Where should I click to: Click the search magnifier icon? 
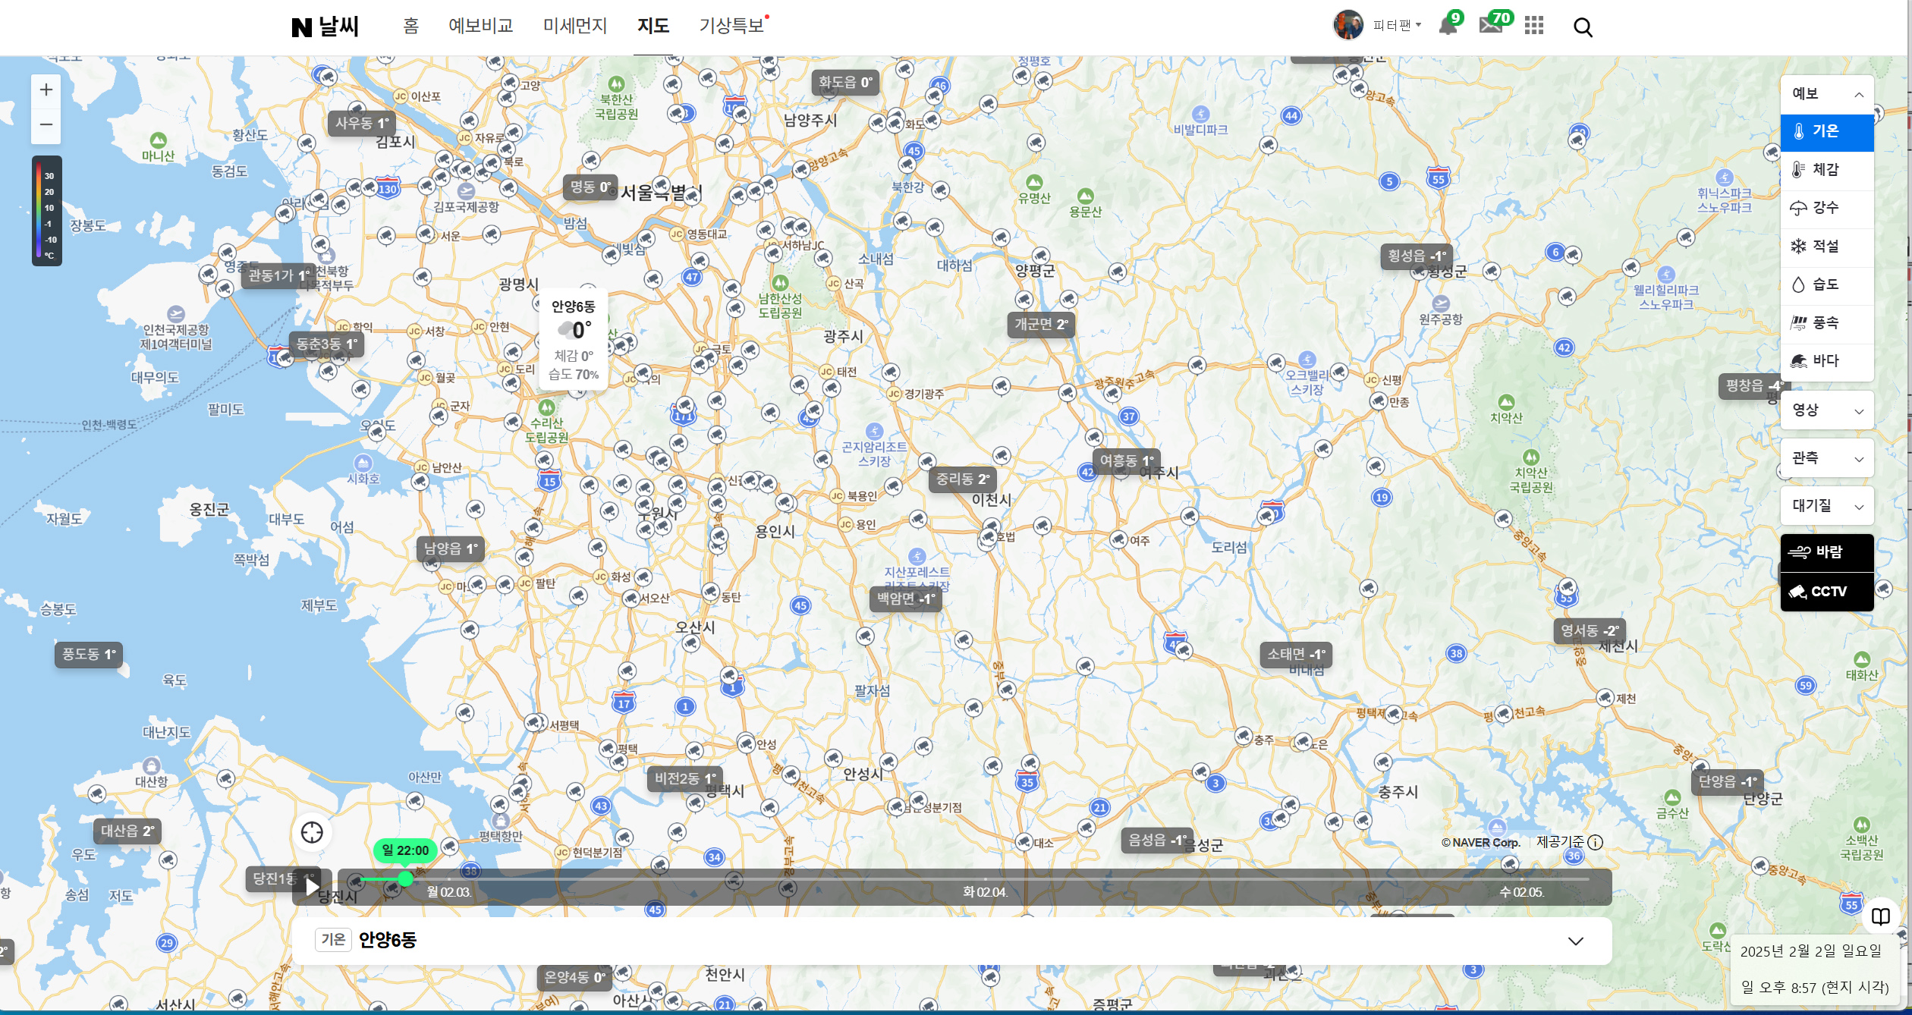coord(1583,27)
